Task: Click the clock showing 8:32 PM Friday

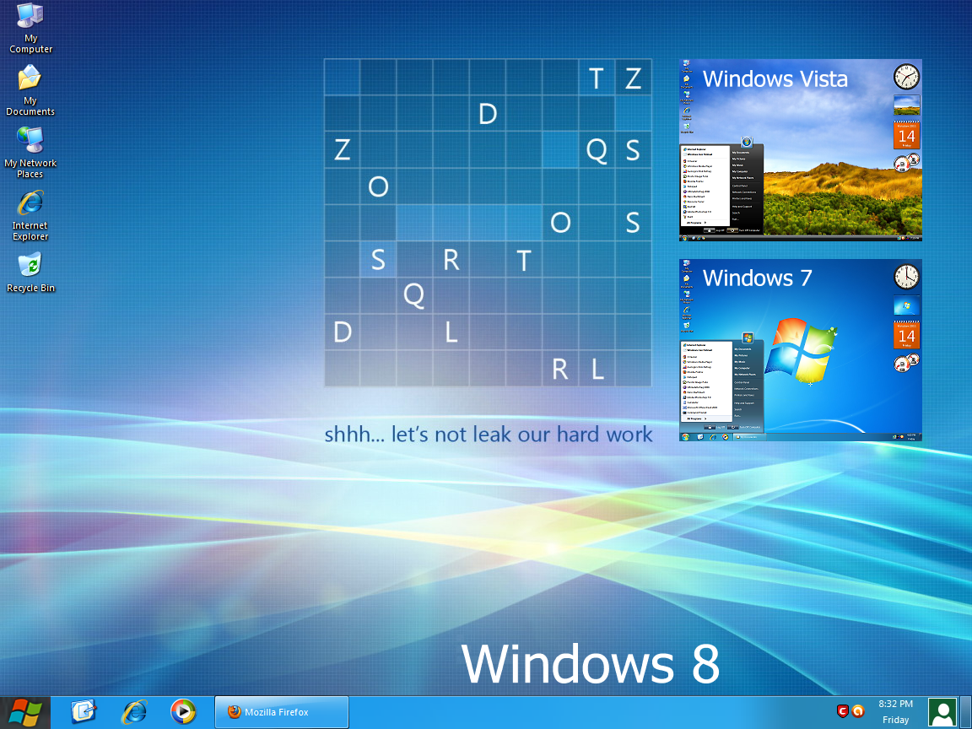Action: (896, 711)
